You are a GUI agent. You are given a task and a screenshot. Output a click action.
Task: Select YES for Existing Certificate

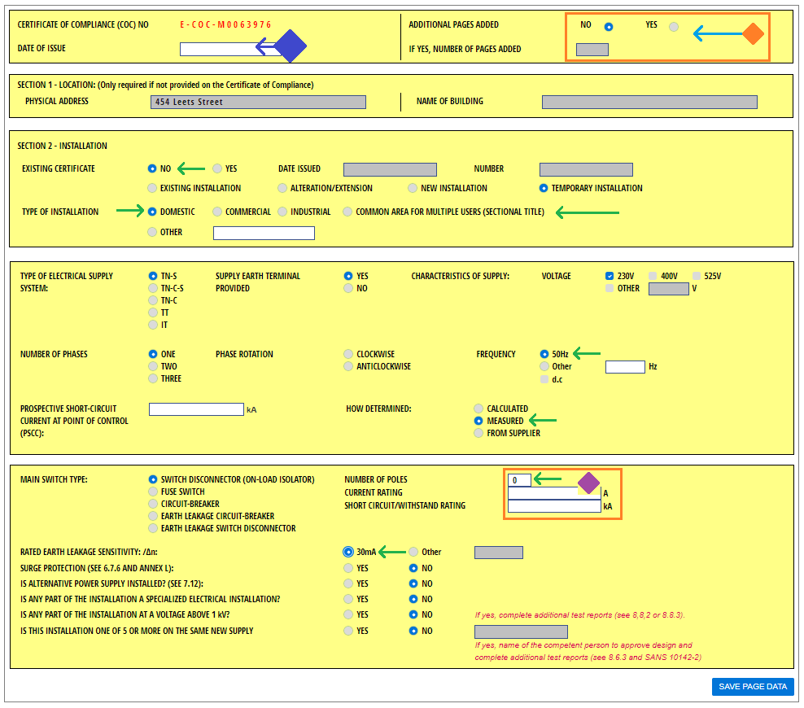pos(217,168)
